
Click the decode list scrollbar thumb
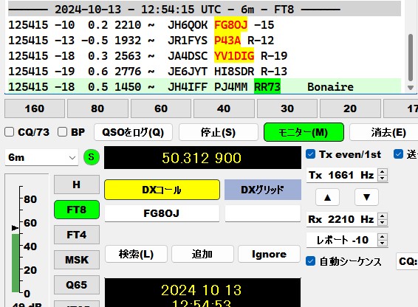coord(411,58)
